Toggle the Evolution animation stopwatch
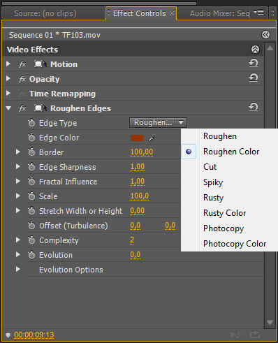The height and width of the screenshot is (343, 278). tap(31, 254)
